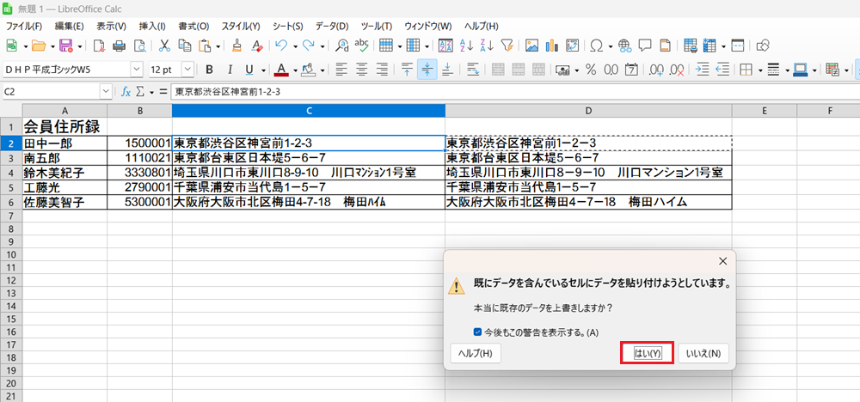Viewport: 860px width, 402px height.
Task: Open the font name dropdown
Action: click(137, 70)
